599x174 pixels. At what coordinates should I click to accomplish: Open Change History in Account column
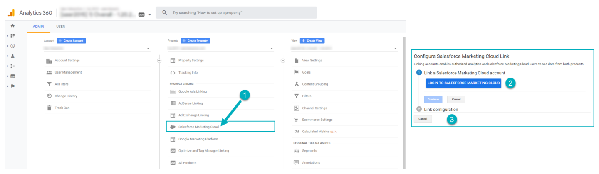click(66, 96)
